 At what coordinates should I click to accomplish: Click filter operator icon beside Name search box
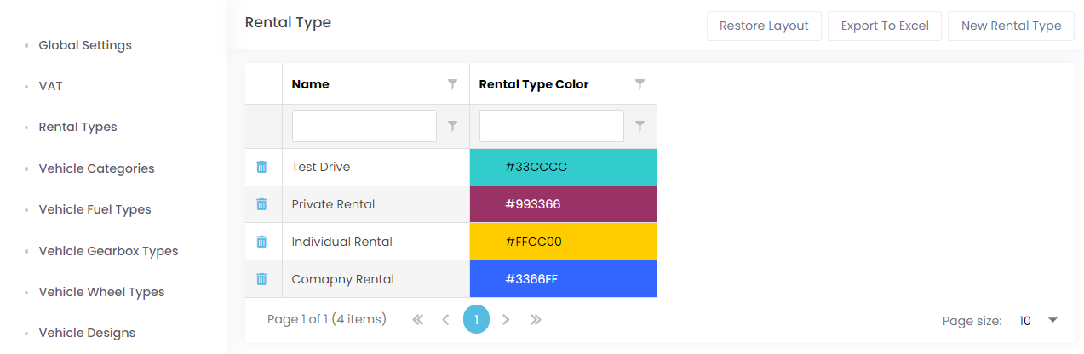click(x=452, y=126)
